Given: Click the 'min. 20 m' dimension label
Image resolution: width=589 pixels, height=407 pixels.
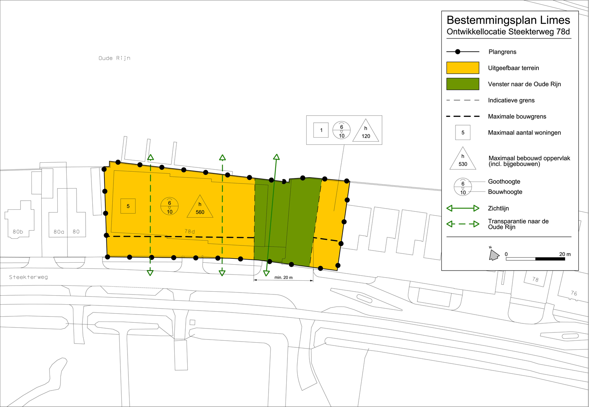Looking at the screenshot, I should click(x=284, y=277).
